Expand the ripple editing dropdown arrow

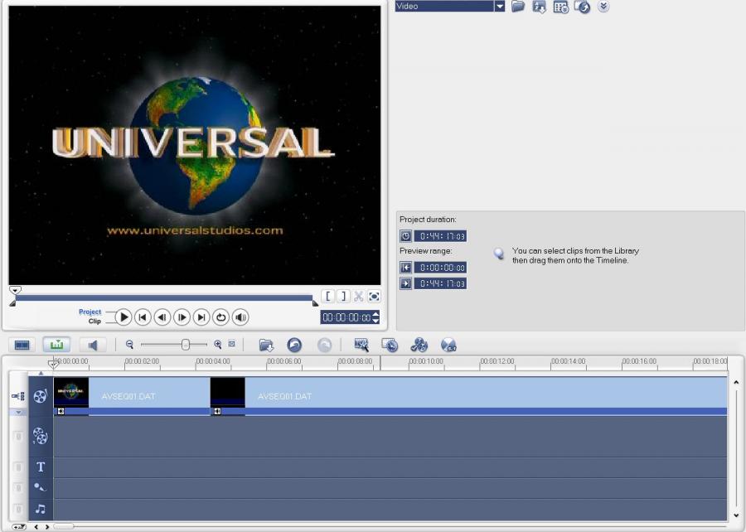(18, 412)
